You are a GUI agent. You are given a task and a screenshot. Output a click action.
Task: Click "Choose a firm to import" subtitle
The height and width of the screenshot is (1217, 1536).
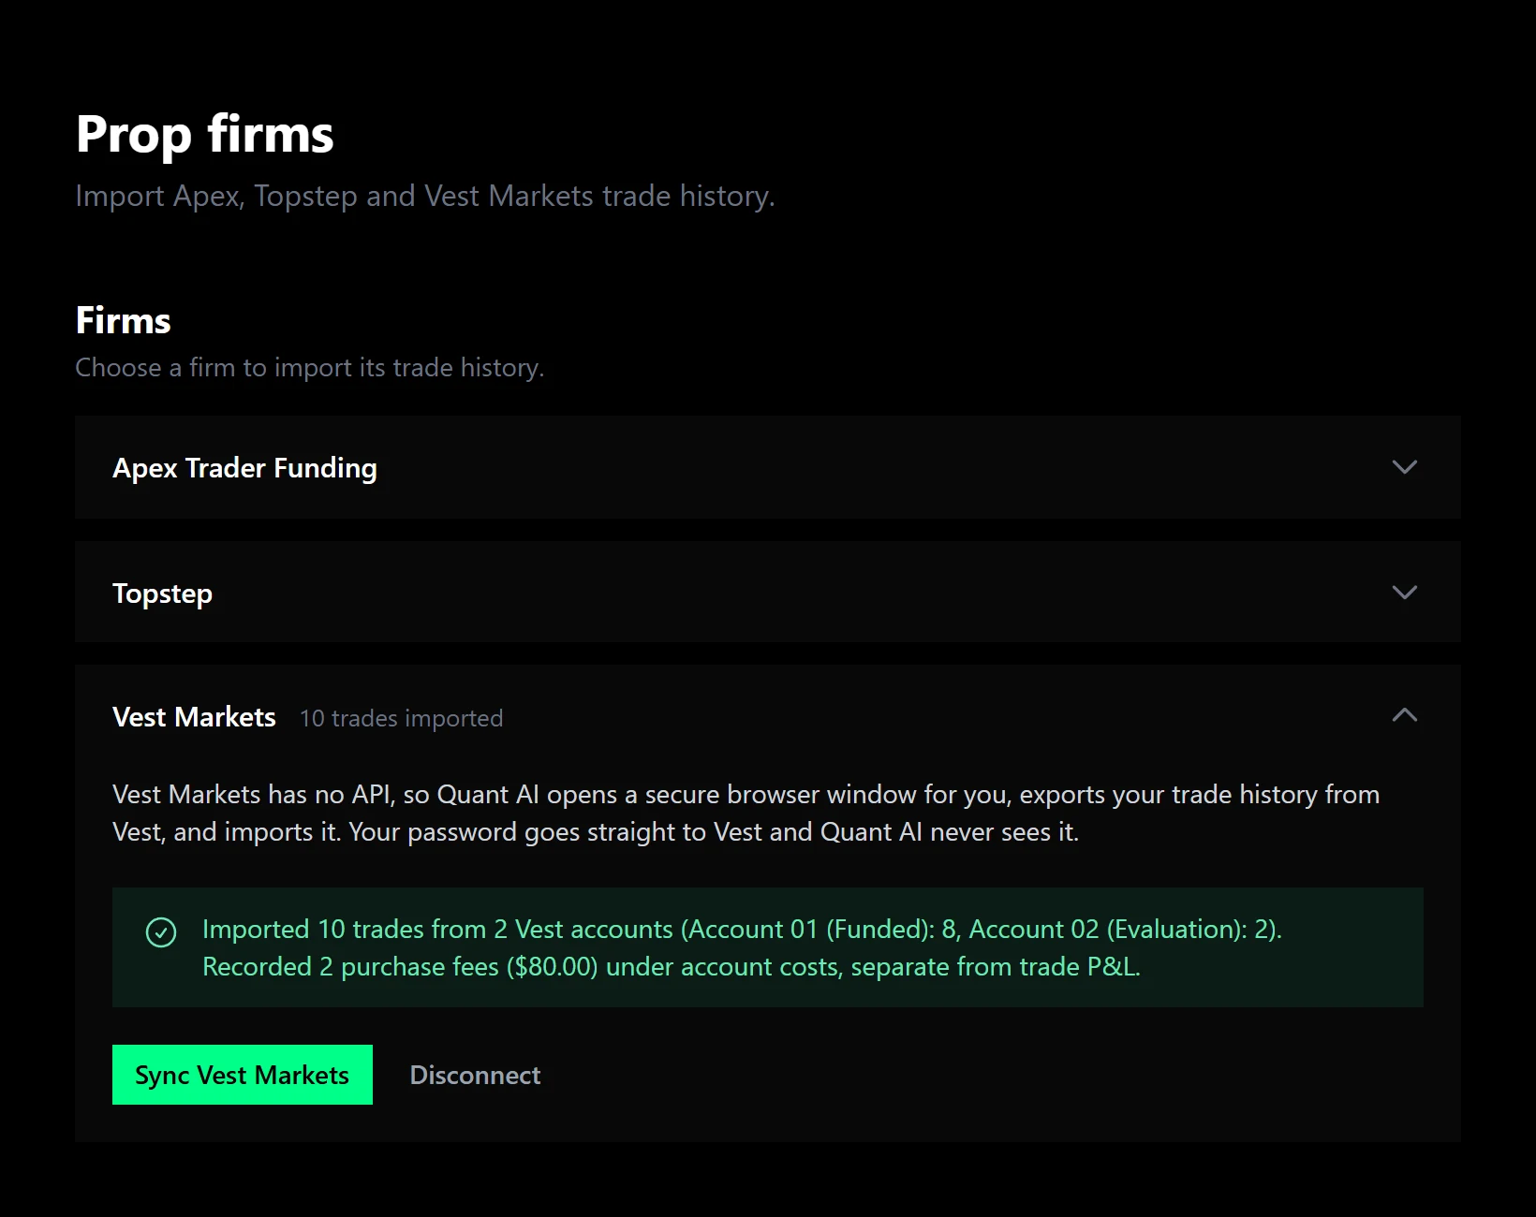(x=309, y=367)
